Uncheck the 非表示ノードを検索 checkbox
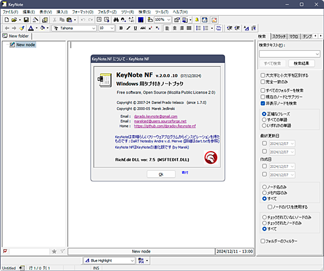 (263, 103)
